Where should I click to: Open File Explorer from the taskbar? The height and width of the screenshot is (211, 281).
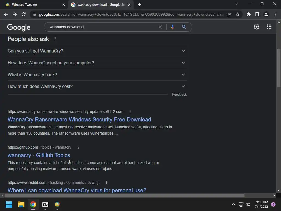coord(21,204)
